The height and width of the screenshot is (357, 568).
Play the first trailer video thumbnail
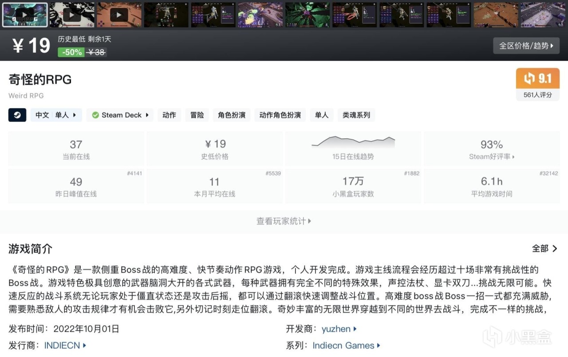25,15
